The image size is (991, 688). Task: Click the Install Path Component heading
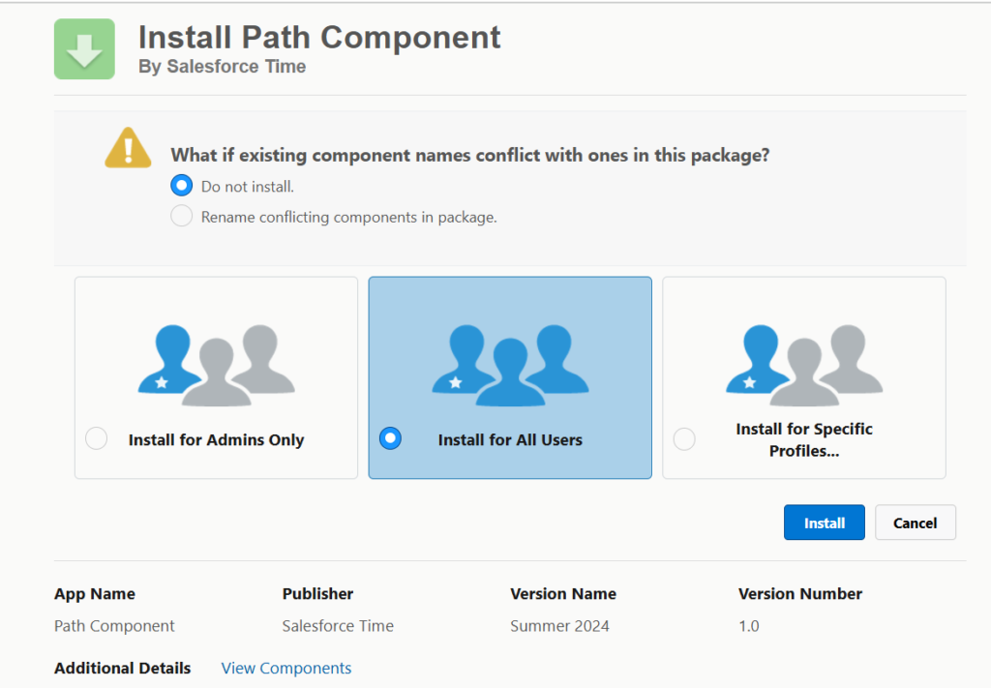tap(319, 37)
